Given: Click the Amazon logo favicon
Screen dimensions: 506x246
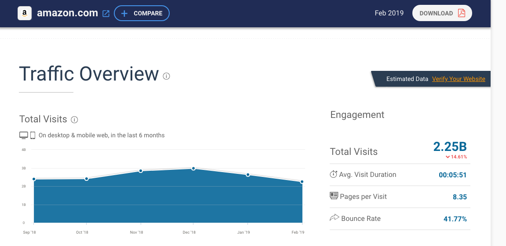Looking at the screenshot, I should (25, 13).
